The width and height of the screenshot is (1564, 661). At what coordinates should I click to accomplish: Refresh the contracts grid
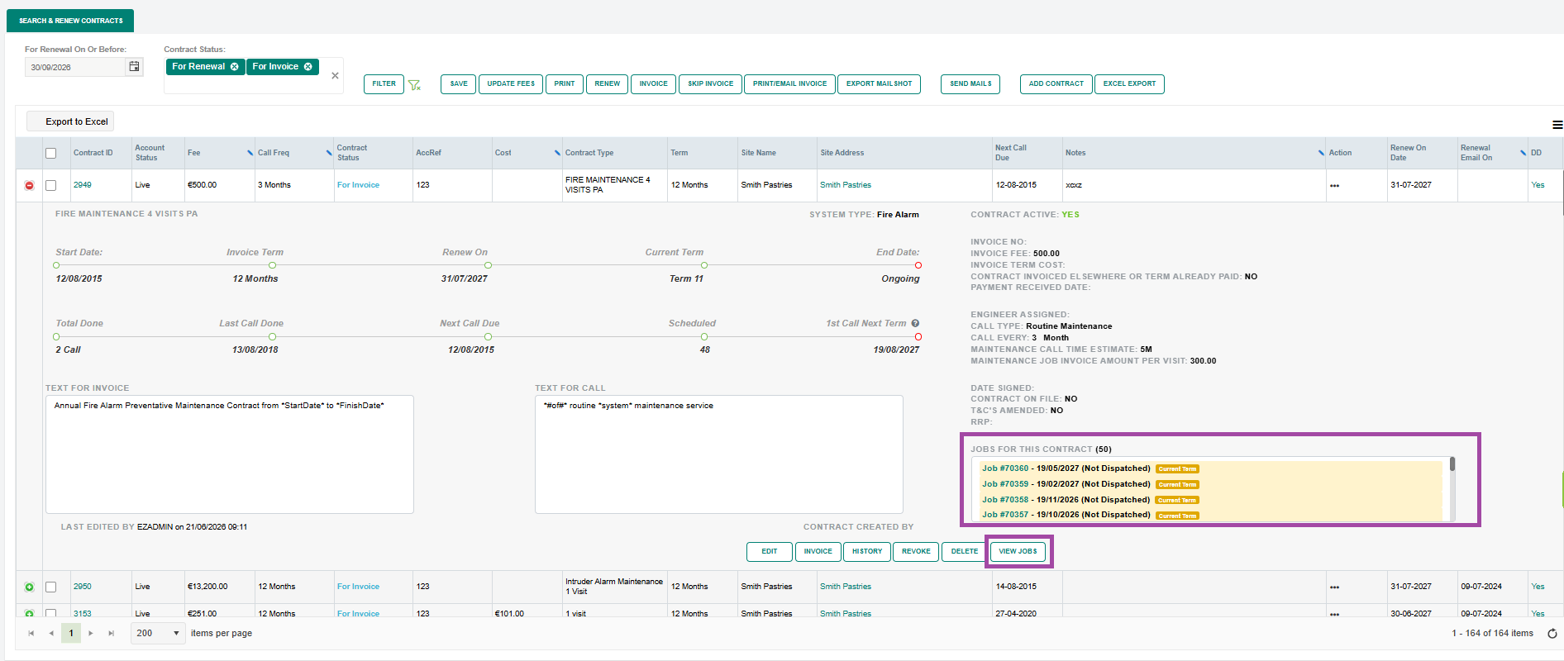[1552, 634]
